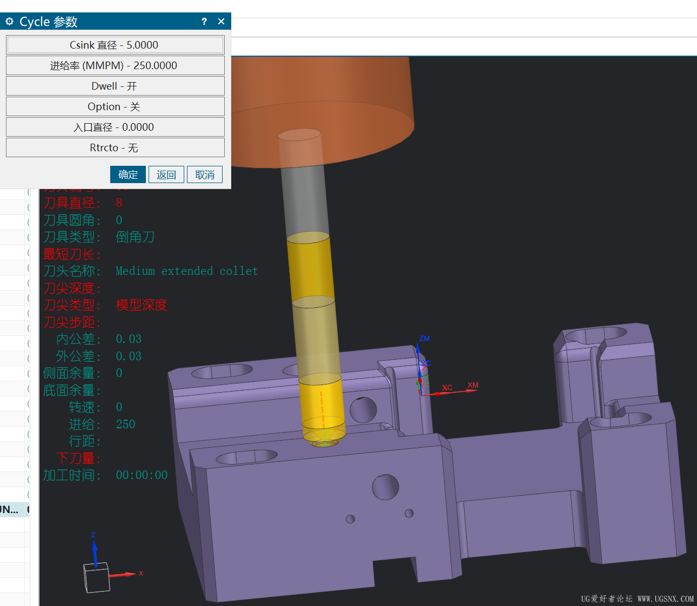Click the 外公差 value 0.03
Viewport: 697px width, 606px height.
129,356
